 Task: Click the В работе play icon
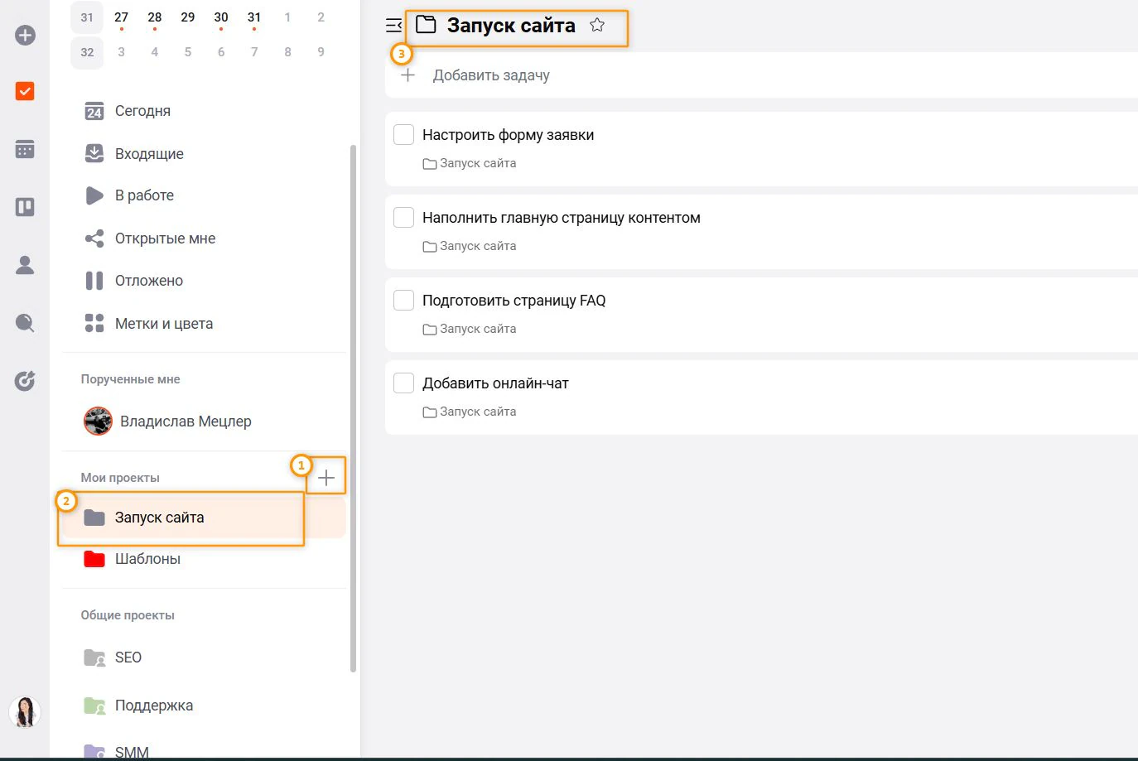[94, 195]
